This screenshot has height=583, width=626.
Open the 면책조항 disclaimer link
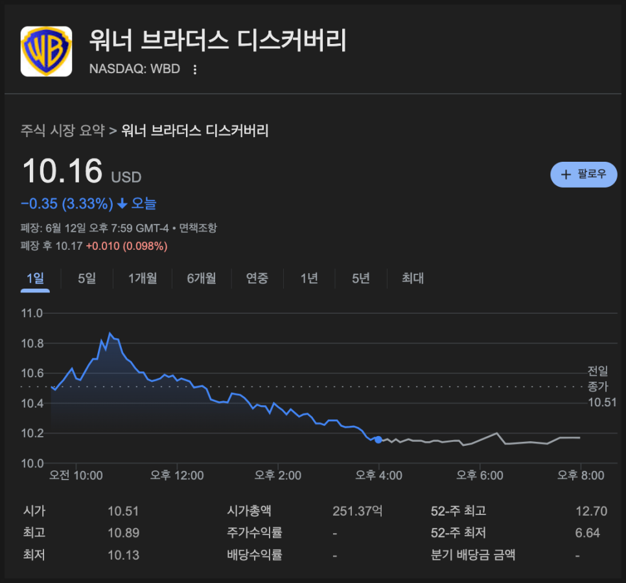click(198, 228)
